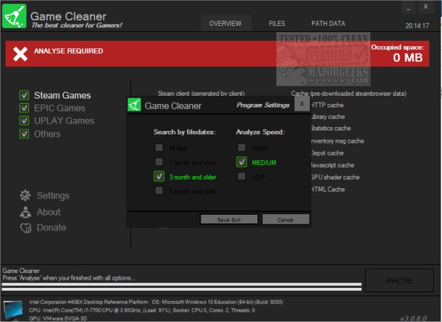Select HIGH analyze speed checkbox
The height and width of the screenshot is (322, 442).
[x=241, y=147]
